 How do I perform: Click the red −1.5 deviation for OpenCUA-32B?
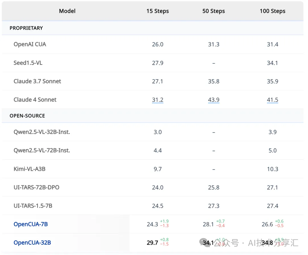pyautogui.click(x=164, y=244)
